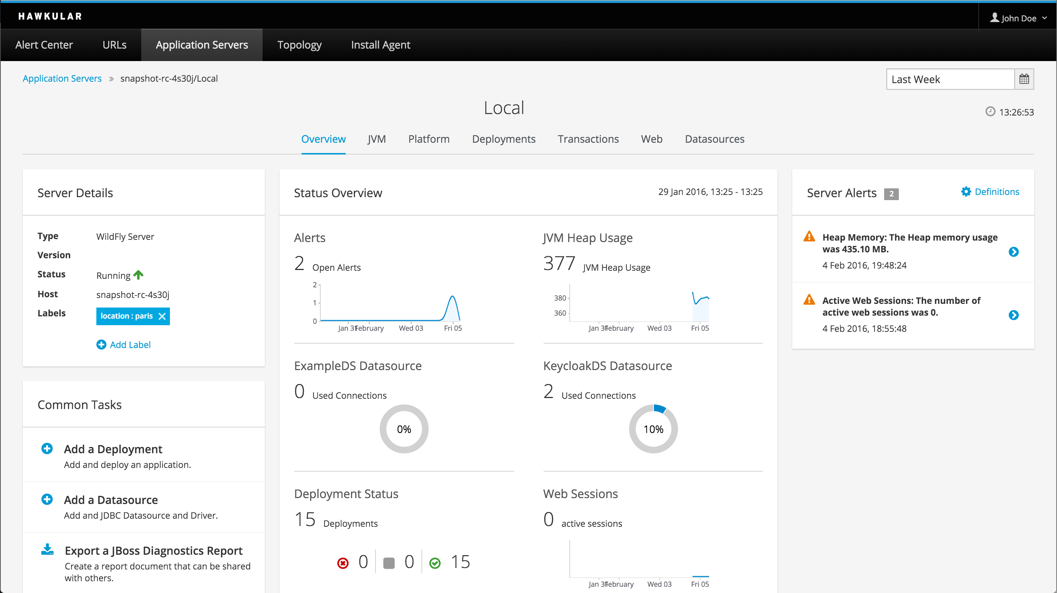Click the Export Diagnostics download icon
The image size is (1057, 593).
coord(47,550)
